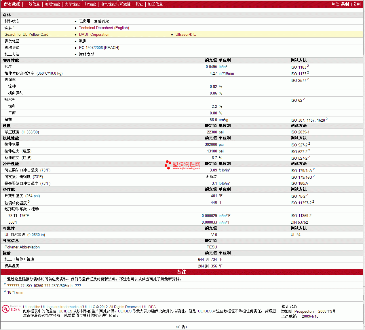The image size is (365, 330).
Task: Select the expansion coefficient value 0.000033
Action: coord(209,222)
